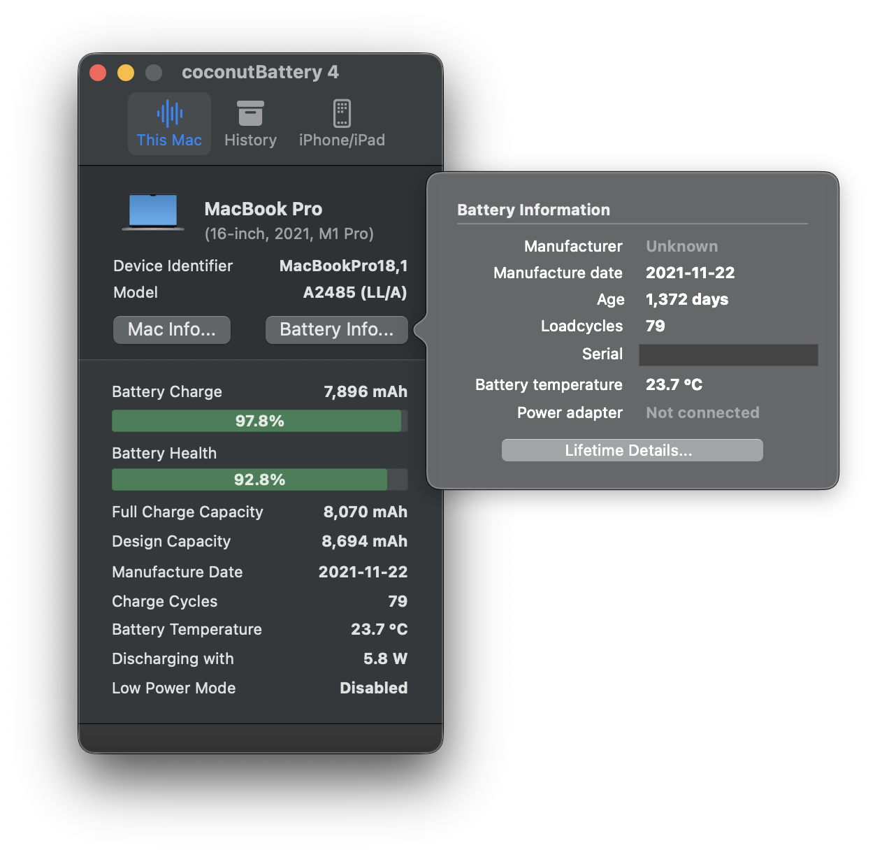Click the Battery Charge 97.8% bar

pos(259,421)
